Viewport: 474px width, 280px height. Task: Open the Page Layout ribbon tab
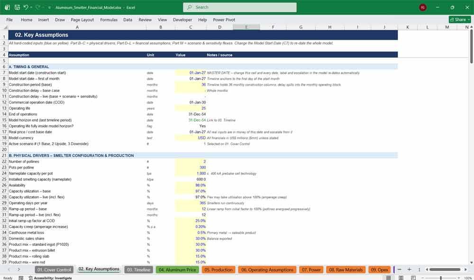coord(82,19)
